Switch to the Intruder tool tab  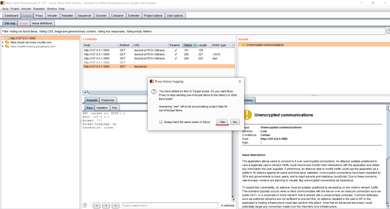[x=52, y=16]
